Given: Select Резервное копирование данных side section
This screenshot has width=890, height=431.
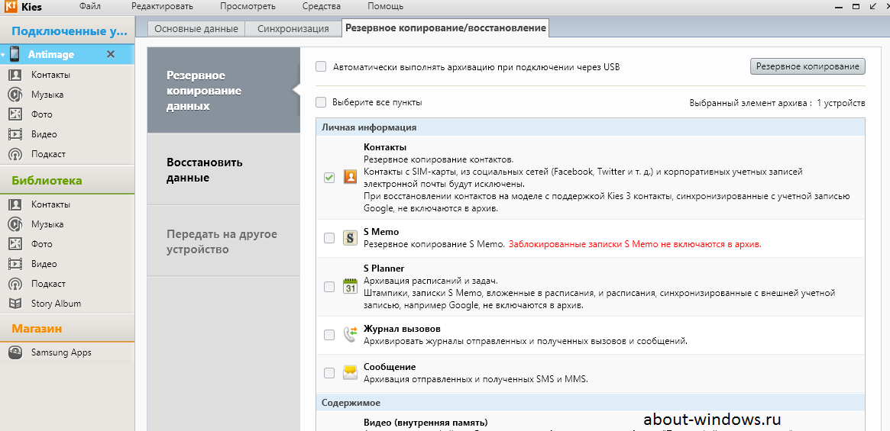Looking at the screenshot, I should (223, 91).
